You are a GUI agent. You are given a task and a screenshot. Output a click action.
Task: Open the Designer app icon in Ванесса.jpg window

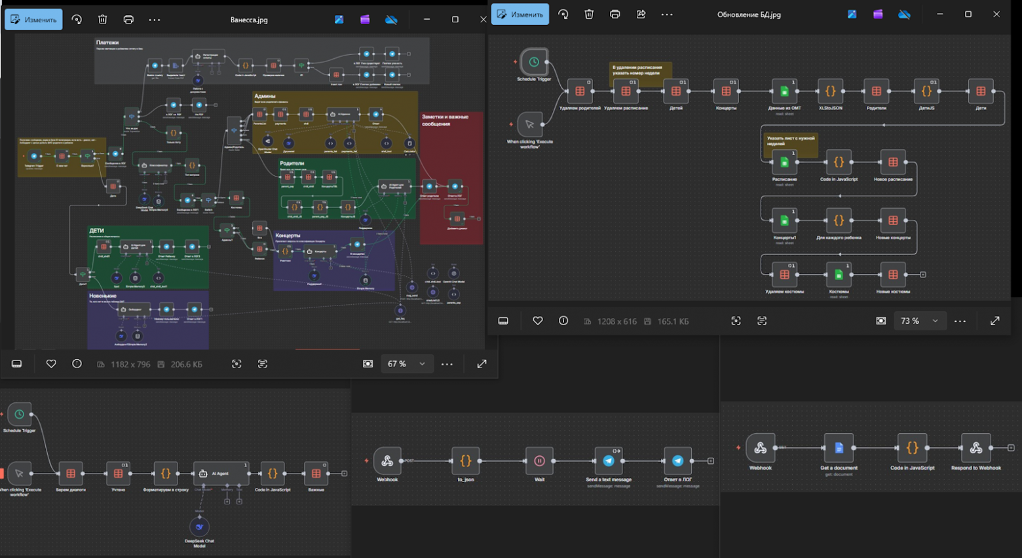click(x=339, y=20)
